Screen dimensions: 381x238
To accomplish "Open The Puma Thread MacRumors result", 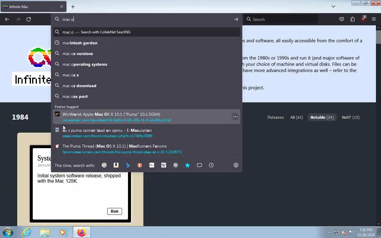I will pos(146,148).
